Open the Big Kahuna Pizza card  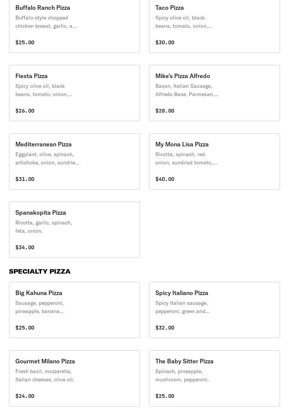pyautogui.click(x=74, y=310)
